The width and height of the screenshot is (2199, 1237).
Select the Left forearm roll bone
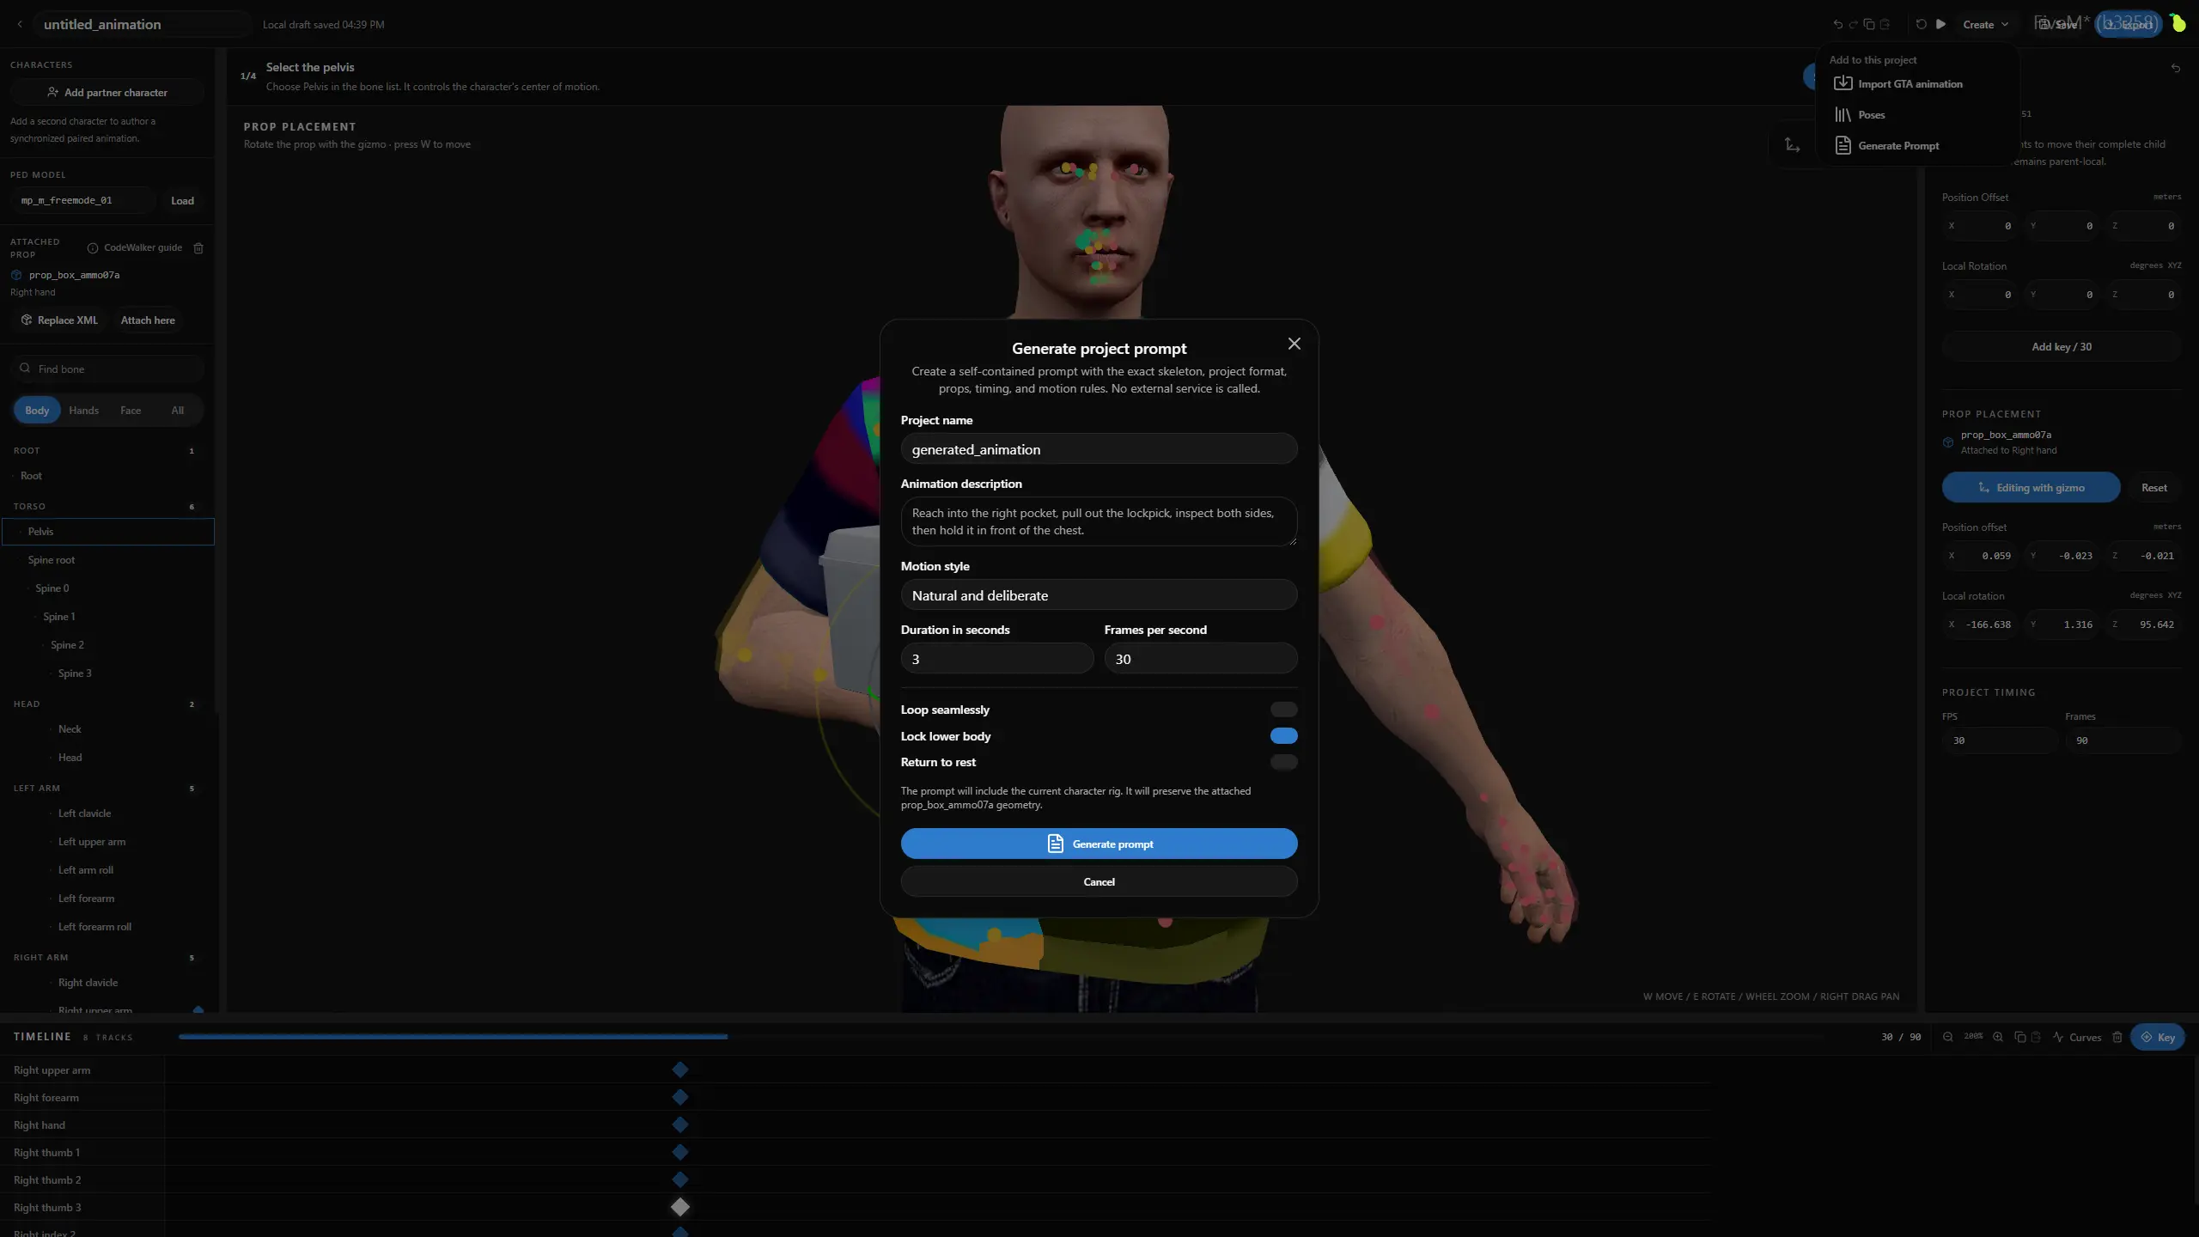(107, 926)
